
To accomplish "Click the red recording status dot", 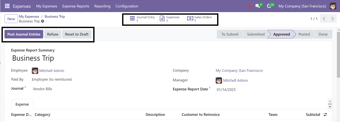I will [x=250, y=6].
